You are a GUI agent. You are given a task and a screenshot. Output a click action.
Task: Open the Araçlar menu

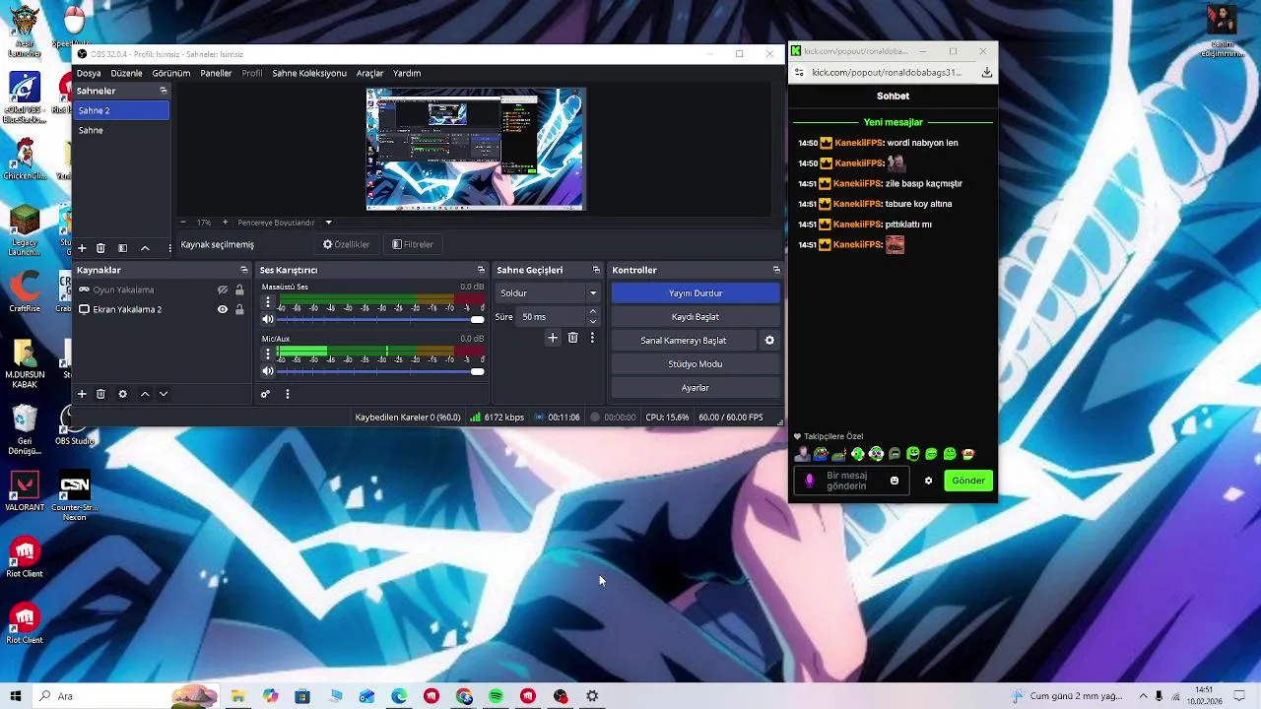click(369, 73)
